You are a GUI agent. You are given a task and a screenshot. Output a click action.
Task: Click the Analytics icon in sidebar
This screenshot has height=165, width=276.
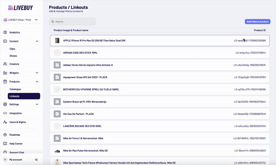tap(5, 32)
